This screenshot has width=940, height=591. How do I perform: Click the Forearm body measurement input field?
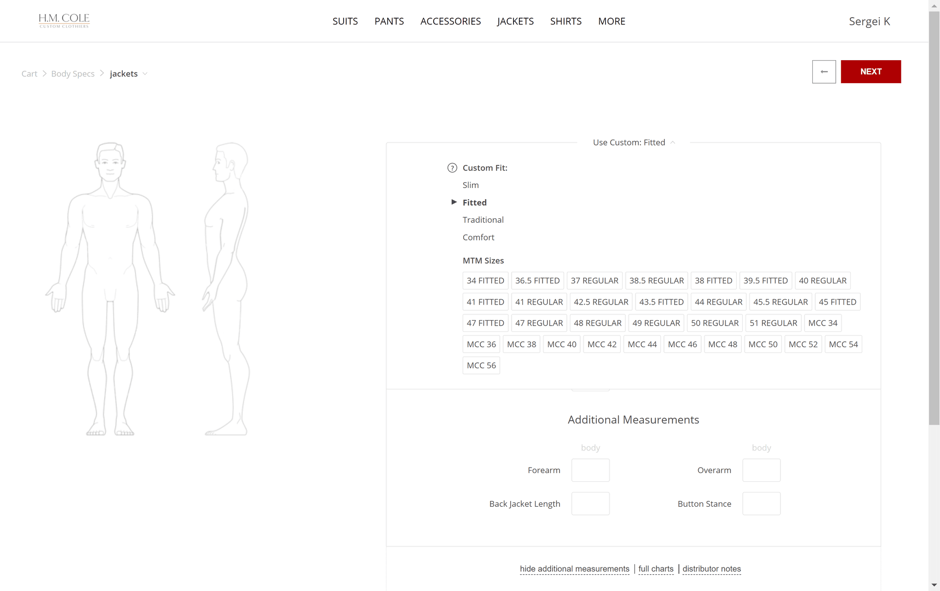click(x=590, y=470)
